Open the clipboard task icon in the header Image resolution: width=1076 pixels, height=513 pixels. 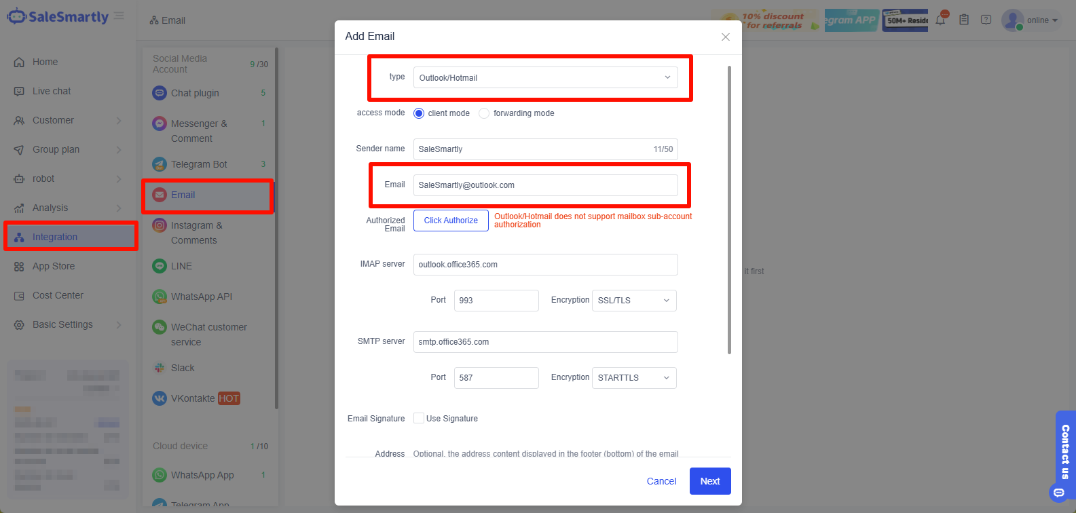click(x=964, y=20)
